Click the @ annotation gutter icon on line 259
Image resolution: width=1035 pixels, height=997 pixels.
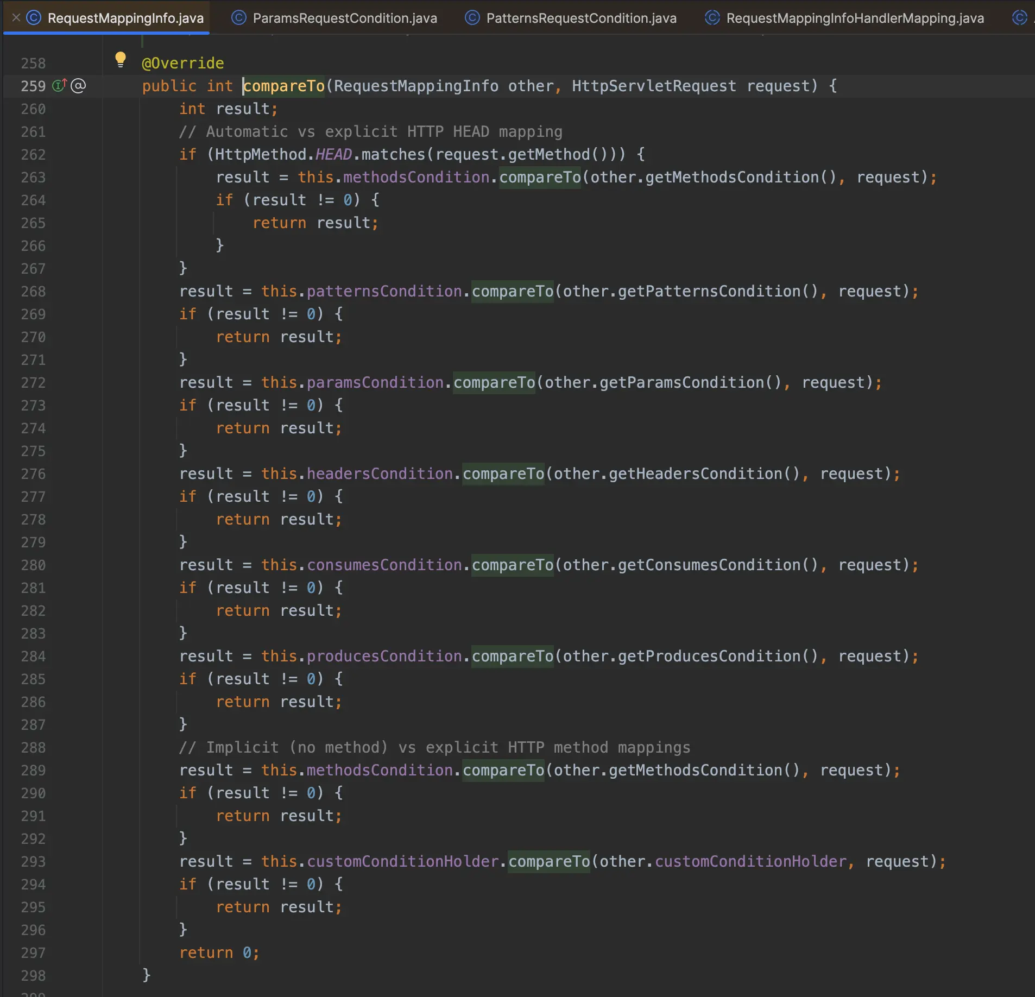78,86
